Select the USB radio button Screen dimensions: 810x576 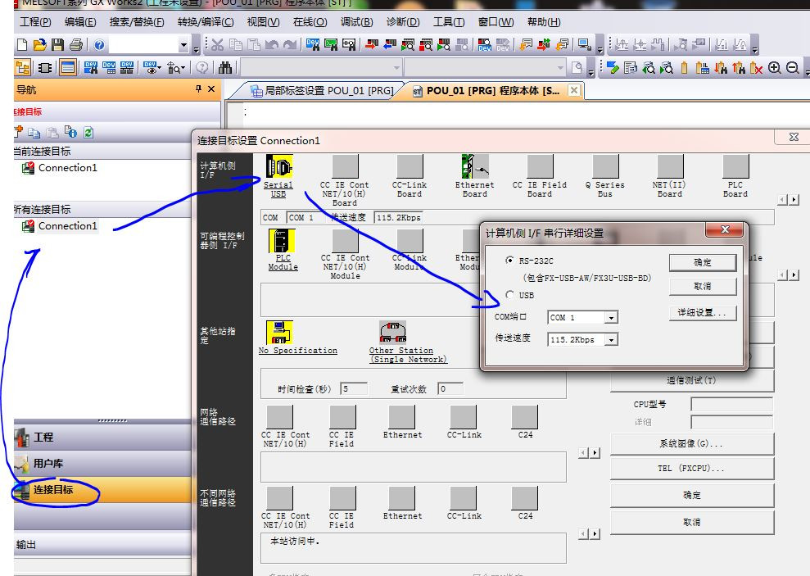(510, 294)
